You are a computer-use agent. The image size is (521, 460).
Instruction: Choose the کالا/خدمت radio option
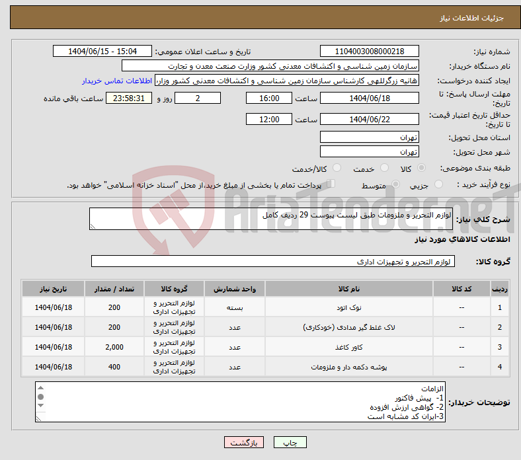click(337, 169)
